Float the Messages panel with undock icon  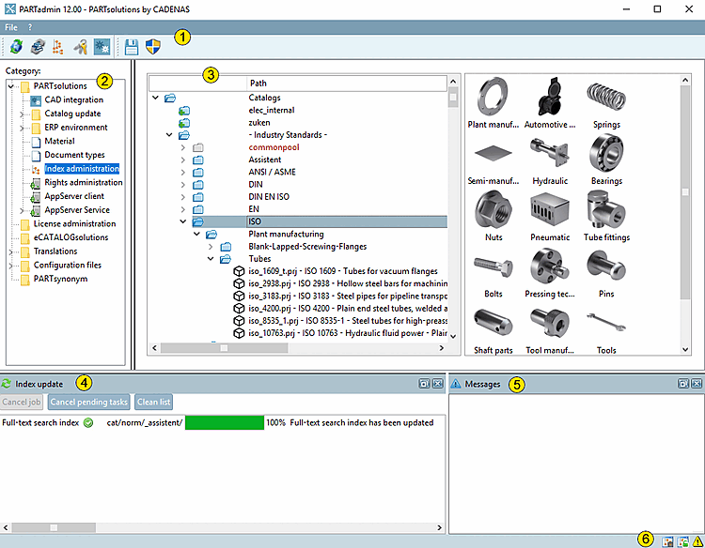pyautogui.click(x=683, y=385)
